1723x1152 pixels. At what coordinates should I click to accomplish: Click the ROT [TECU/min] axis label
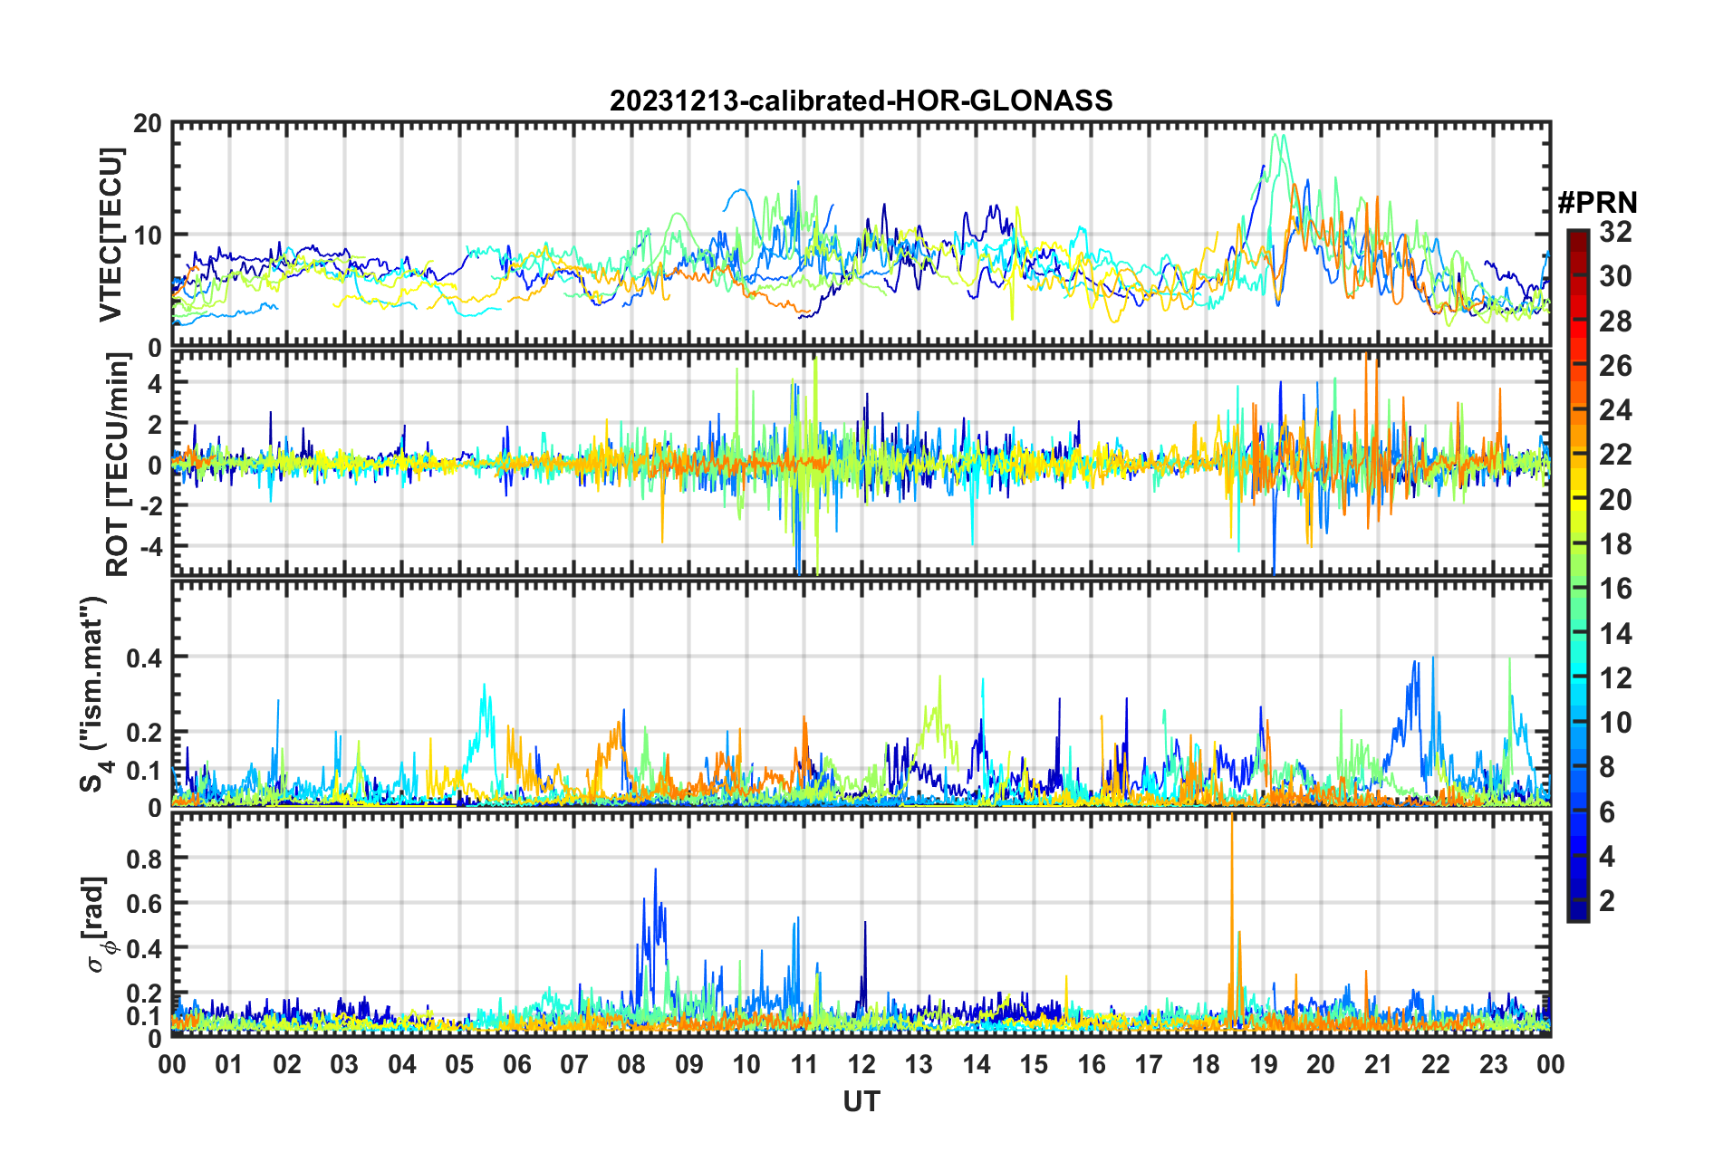pyautogui.click(x=118, y=465)
